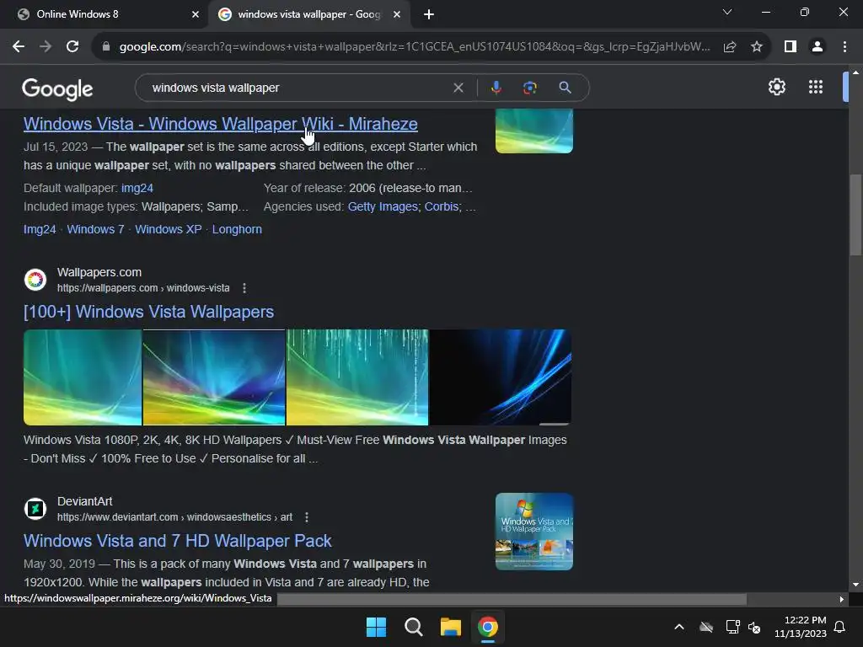The height and width of the screenshot is (647, 863).
Task: Open the tab search dropdown chevron
Action: point(727,12)
